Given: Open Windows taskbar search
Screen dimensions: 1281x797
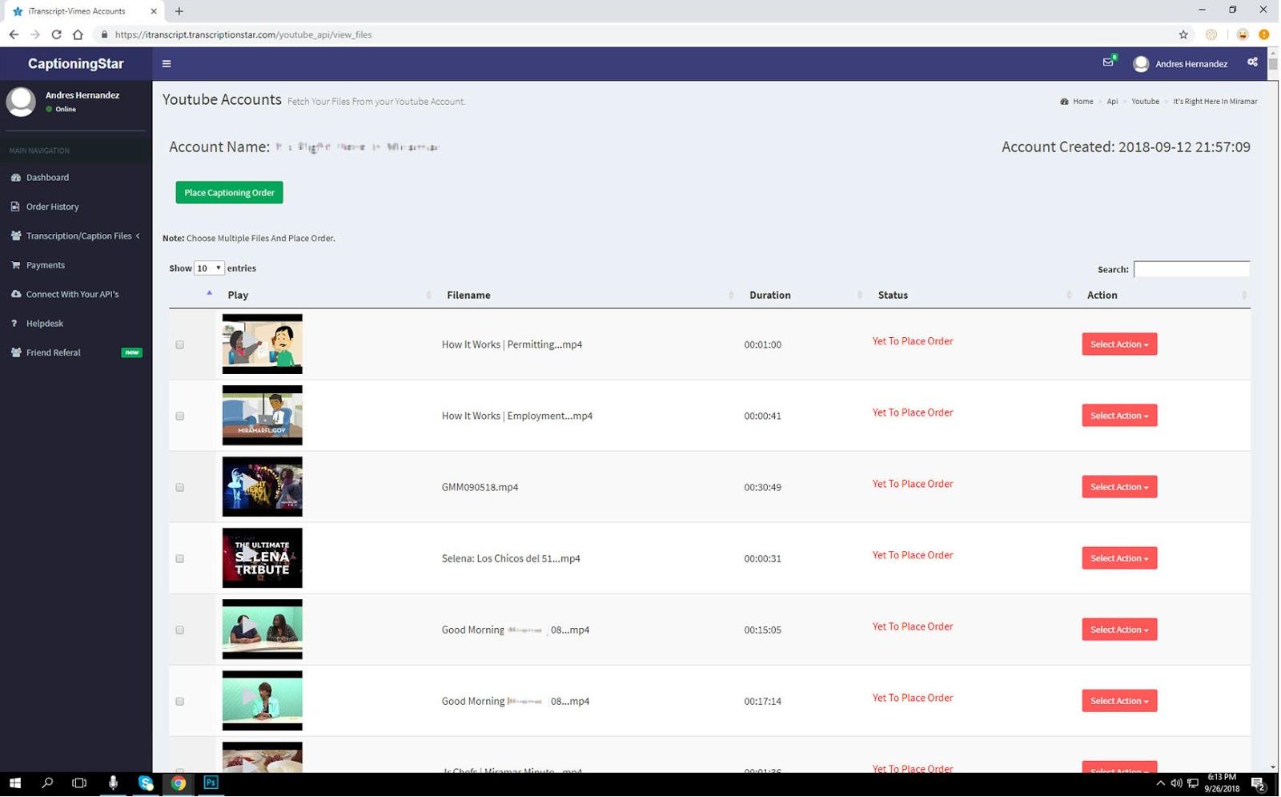Looking at the screenshot, I should coord(47,783).
